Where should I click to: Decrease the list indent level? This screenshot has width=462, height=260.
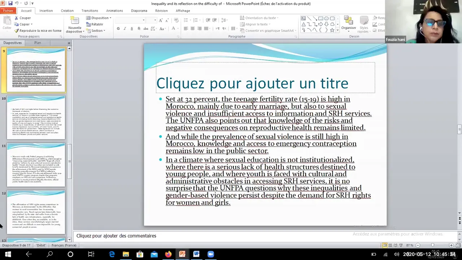[x=208, y=20]
